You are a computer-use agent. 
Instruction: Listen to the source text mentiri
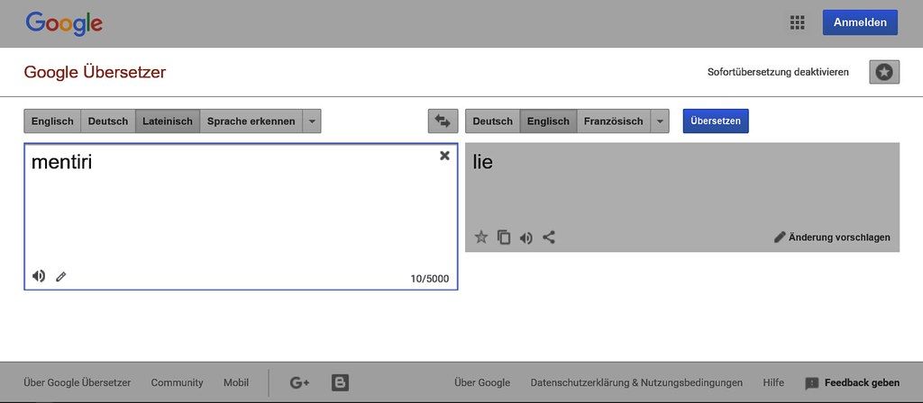pyautogui.click(x=39, y=276)
